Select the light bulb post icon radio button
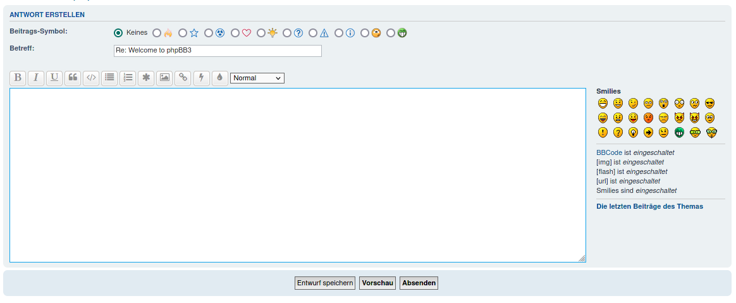 coord(261,33)
